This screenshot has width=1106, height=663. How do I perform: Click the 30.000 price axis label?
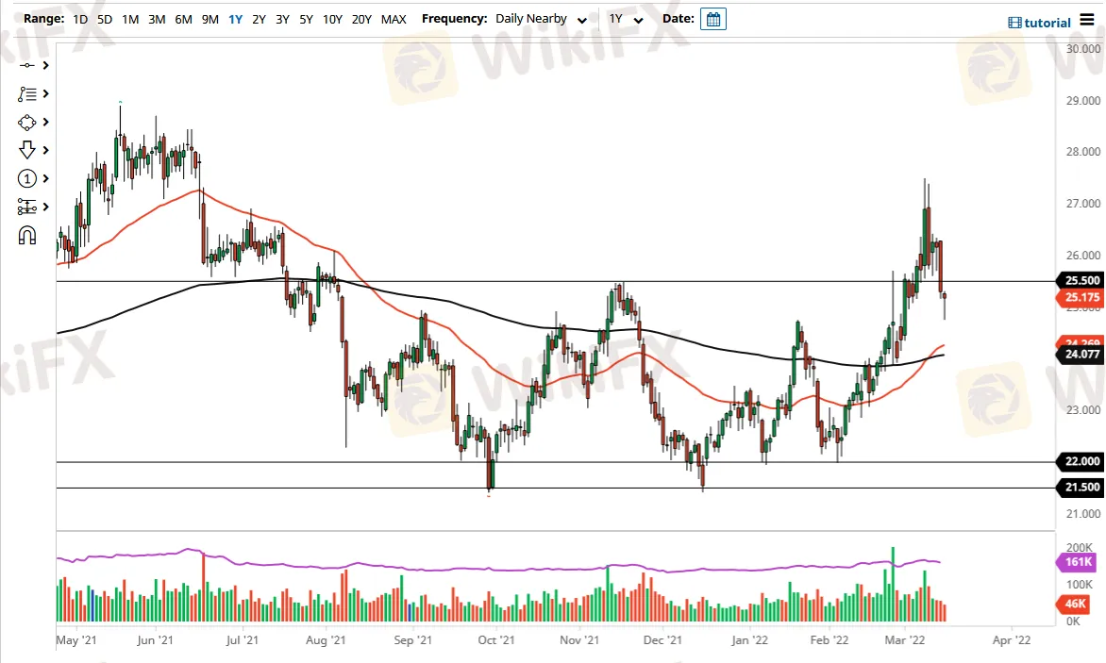[1082, 49]
